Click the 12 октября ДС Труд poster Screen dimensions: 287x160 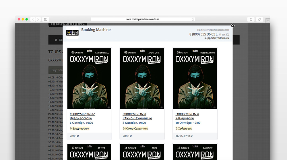[x=89, y=152]
